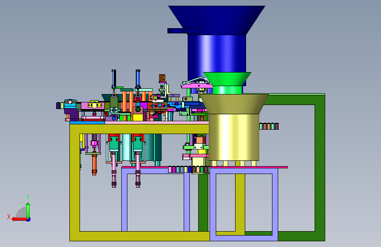Pick the multicolored gear row right of bowl
This screenshot has height=247, width=381.
pos(269,126)
